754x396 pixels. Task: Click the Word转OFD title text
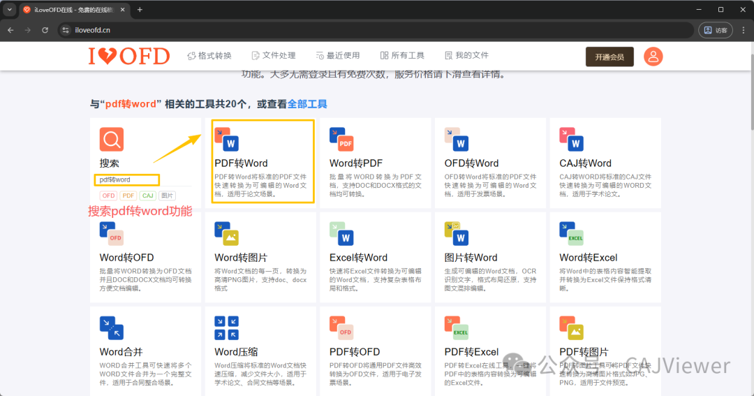(x=126, y=258)
